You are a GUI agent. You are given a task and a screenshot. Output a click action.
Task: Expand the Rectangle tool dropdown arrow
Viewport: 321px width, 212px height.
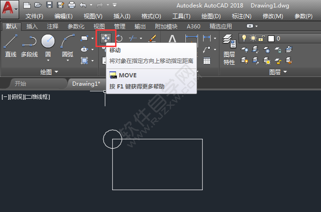point(92,38)
